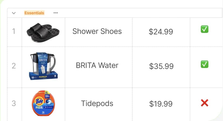The height and width of the screenshot is (121, 223).
Task: Open the Tide Pods product image
Action: pos(43,103)
